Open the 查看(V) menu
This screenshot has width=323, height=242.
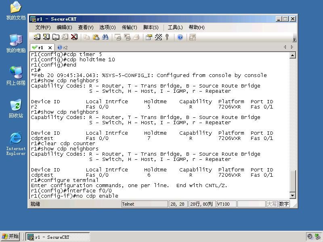click(x=86, y=27)
